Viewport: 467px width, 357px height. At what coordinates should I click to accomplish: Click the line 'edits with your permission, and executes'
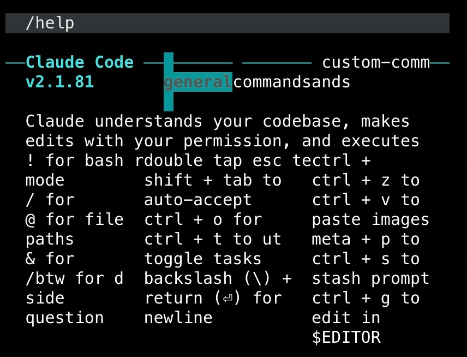point(223,141)
